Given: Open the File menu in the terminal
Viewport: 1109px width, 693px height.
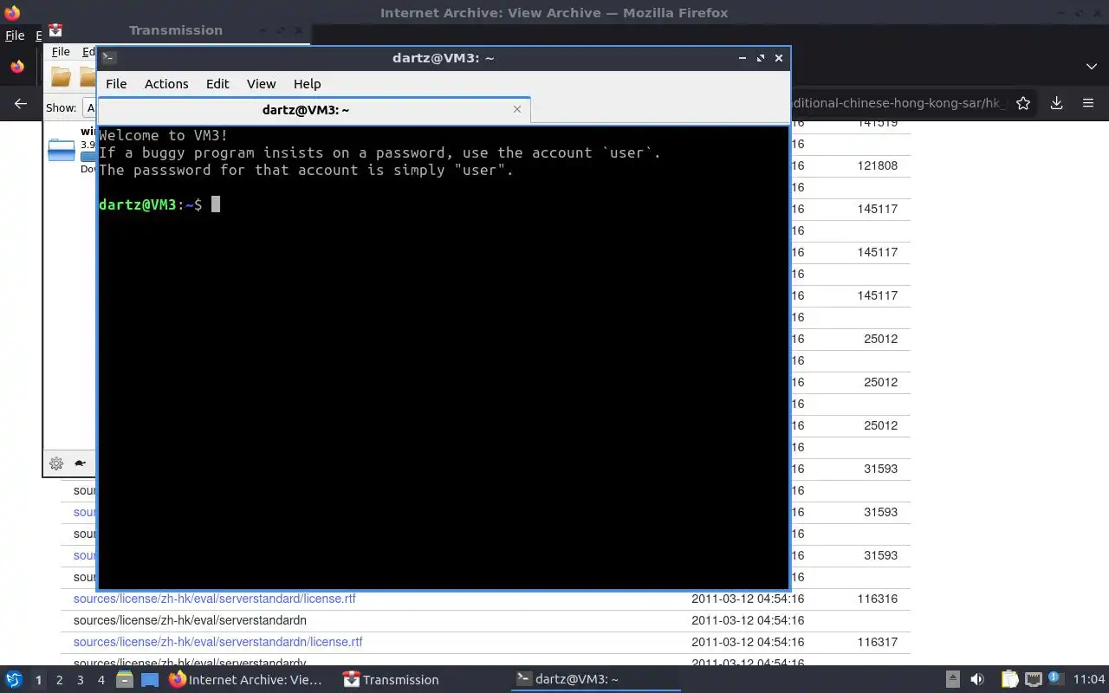Looking at the screenshot, I should coord(116,84).
